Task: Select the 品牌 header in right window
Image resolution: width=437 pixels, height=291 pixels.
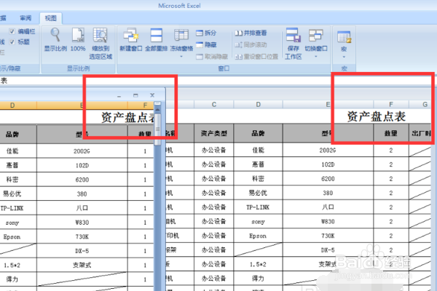Action: point(259,133)
